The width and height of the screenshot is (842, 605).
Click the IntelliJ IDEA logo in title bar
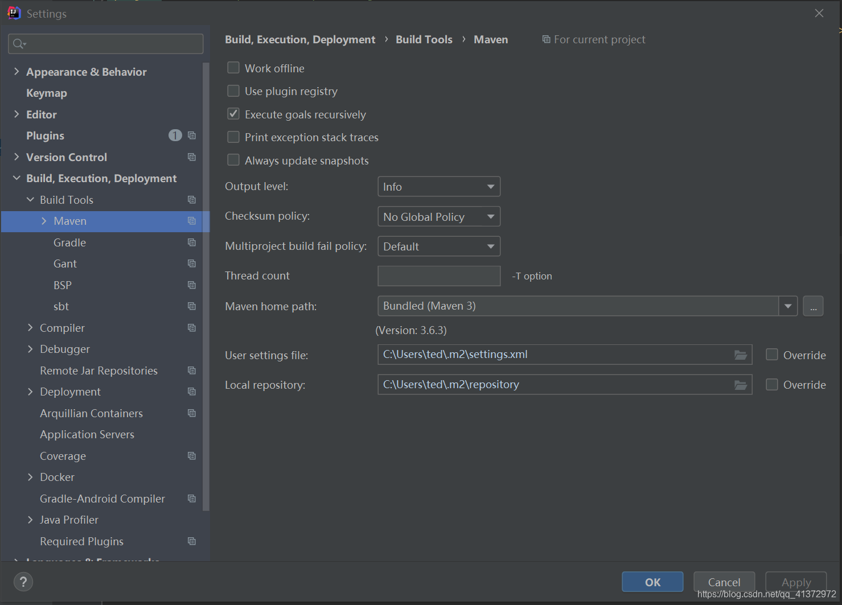point(14,13)
